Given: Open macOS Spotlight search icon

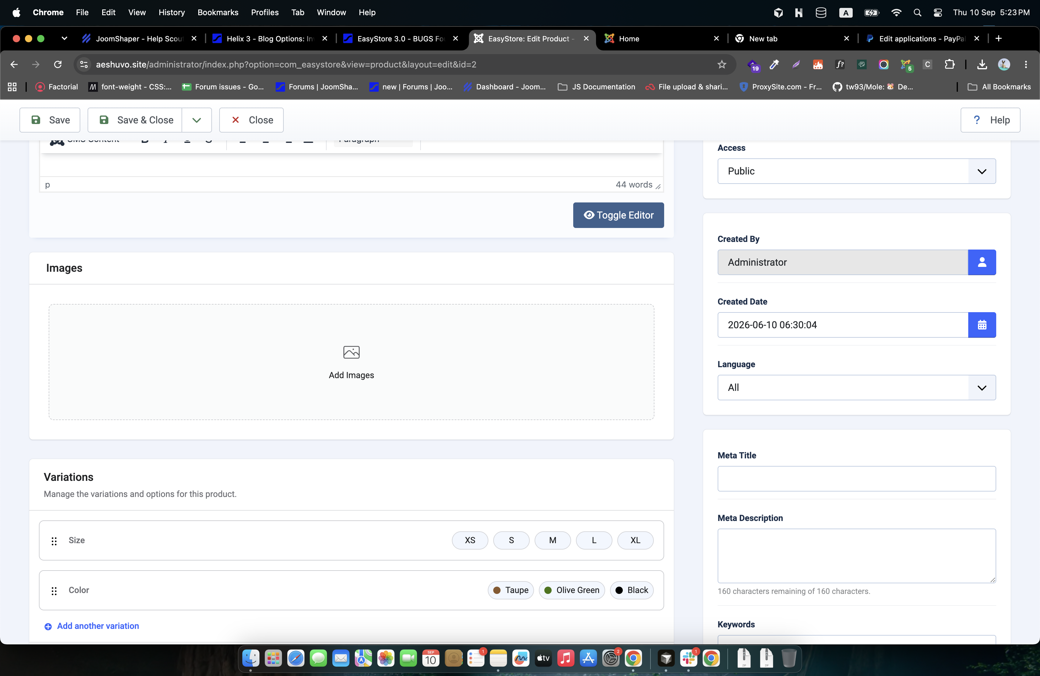Looking at the screenshot, I should [x=917, y=13].
